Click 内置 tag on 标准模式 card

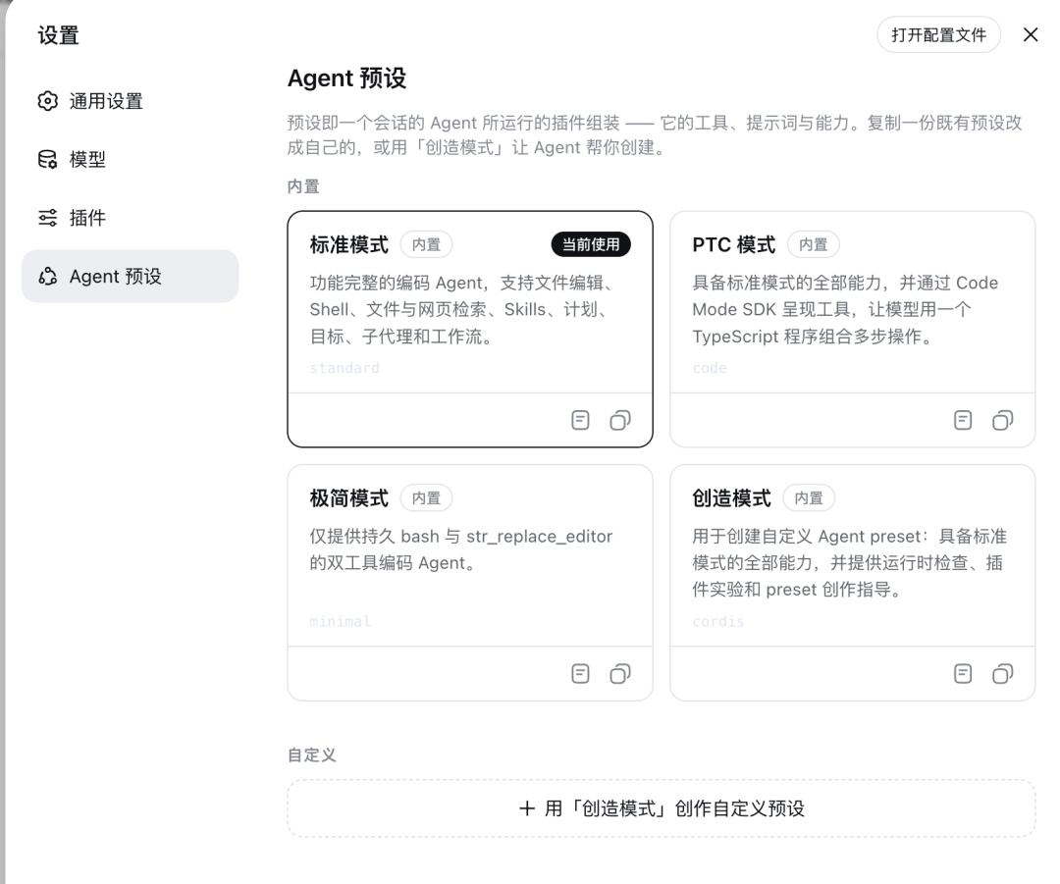click(x=426, y=244)
